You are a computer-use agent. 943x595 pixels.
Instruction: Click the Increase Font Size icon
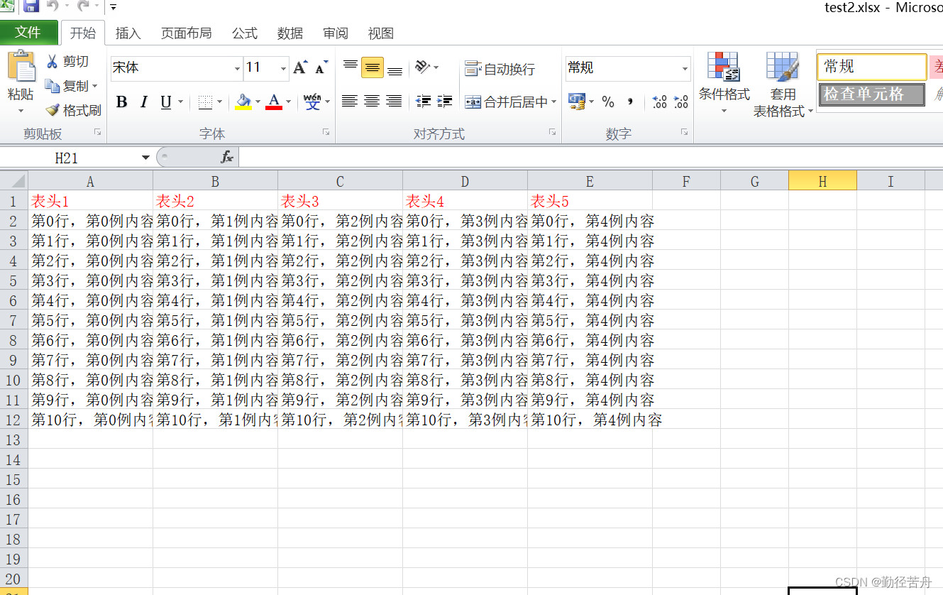pyautogui.click(x=300, y=67)
